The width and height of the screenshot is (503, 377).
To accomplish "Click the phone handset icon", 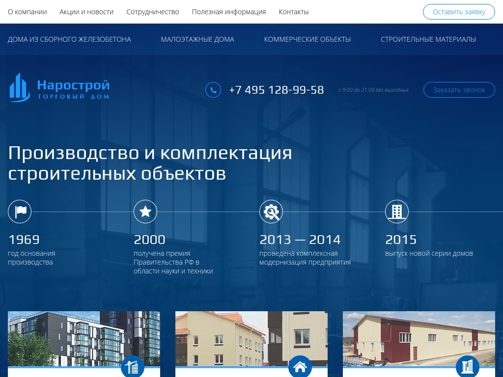I will tap(213, 90).
